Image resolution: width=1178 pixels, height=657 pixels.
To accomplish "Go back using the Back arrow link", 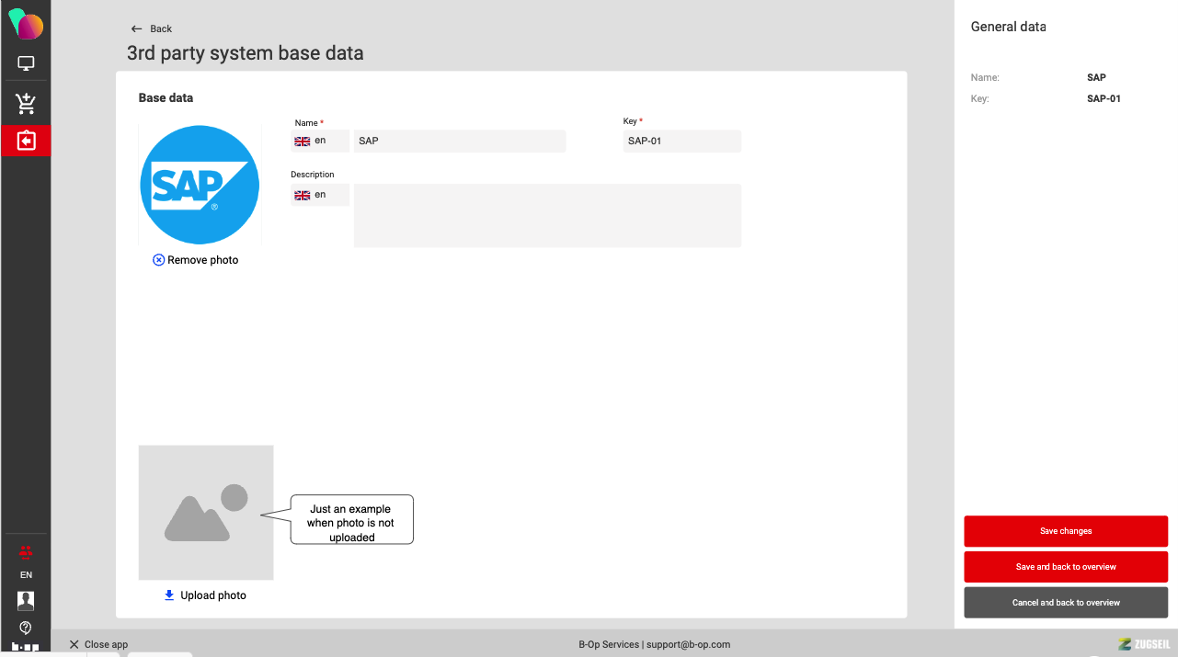I will pyautogui.click(x=152, y=28).
